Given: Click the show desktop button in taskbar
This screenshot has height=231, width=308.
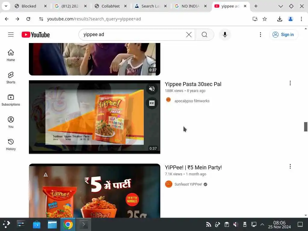Looking at the screenshot, I should pyautogui.click(x=300, y=224).
